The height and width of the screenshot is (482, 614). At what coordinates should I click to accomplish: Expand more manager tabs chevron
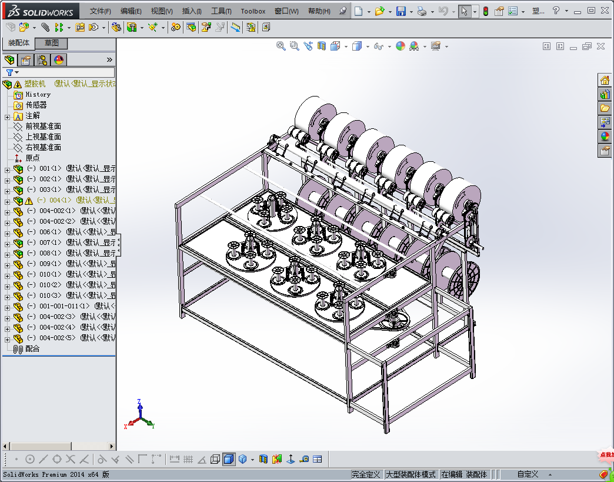pyautogui.click(x=109, y=60)
